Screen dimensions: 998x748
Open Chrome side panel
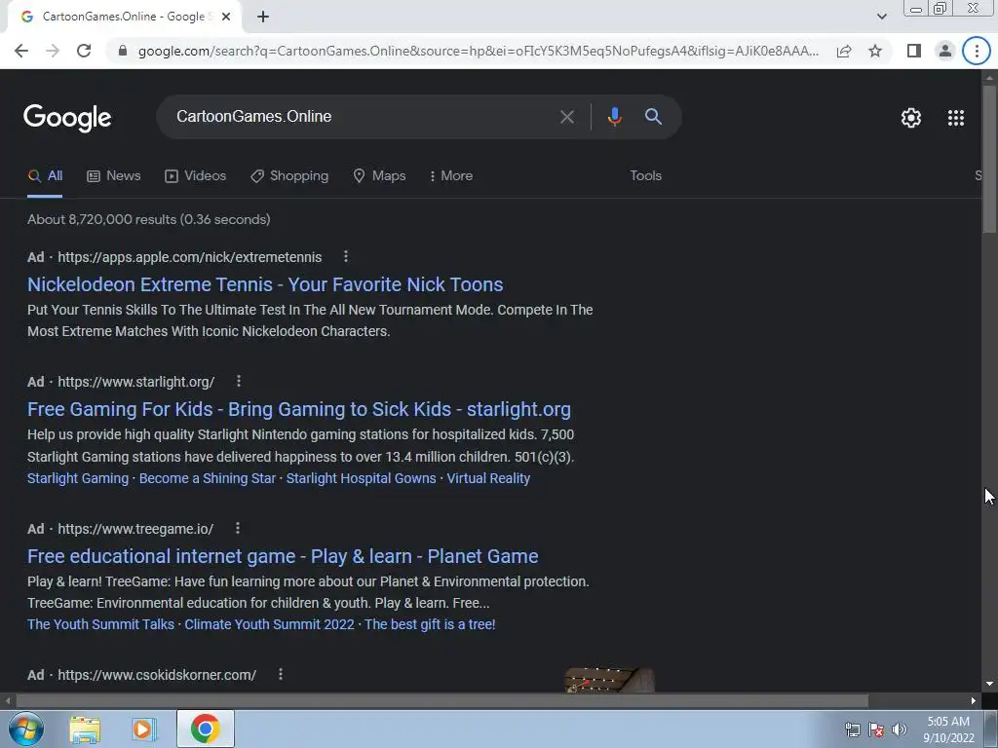coord(914,51)
